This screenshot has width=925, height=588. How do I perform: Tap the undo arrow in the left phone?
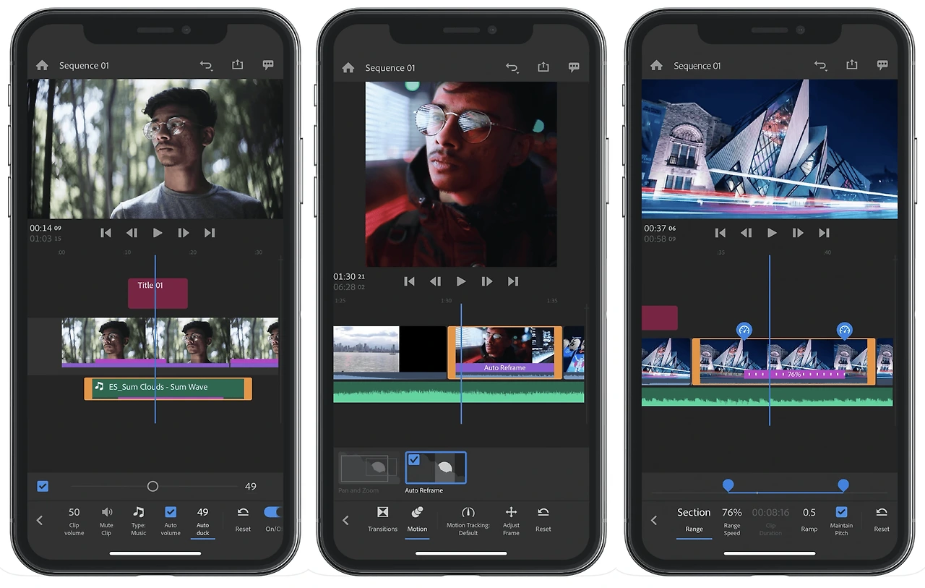pos(207,65)
